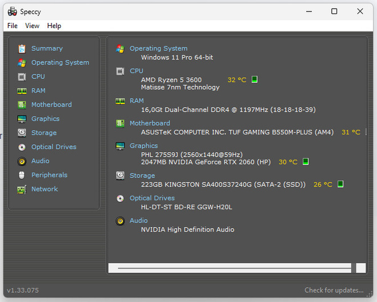Select Operating System in the sidebar
Viewport: 377px width, 302px height.
61,62
